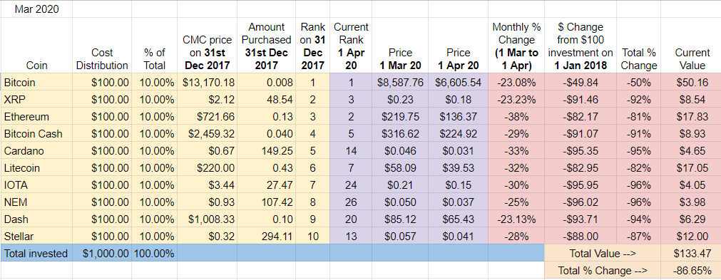721x280 pixels.
Task: Select the '100.00%' total percentage cell
Action: (x=154, y=254)
